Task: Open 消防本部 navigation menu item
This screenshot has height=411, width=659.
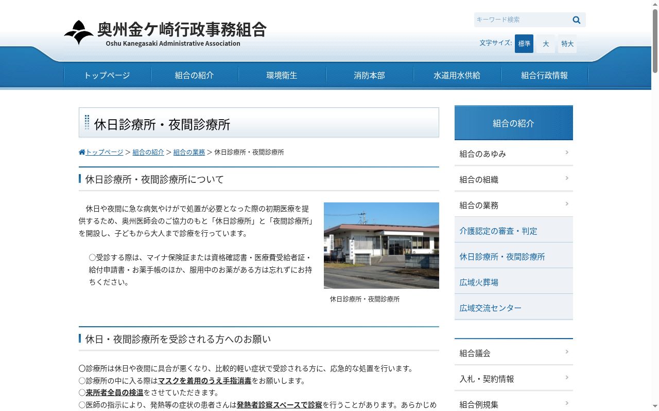Action: click(x=370, y=76)
